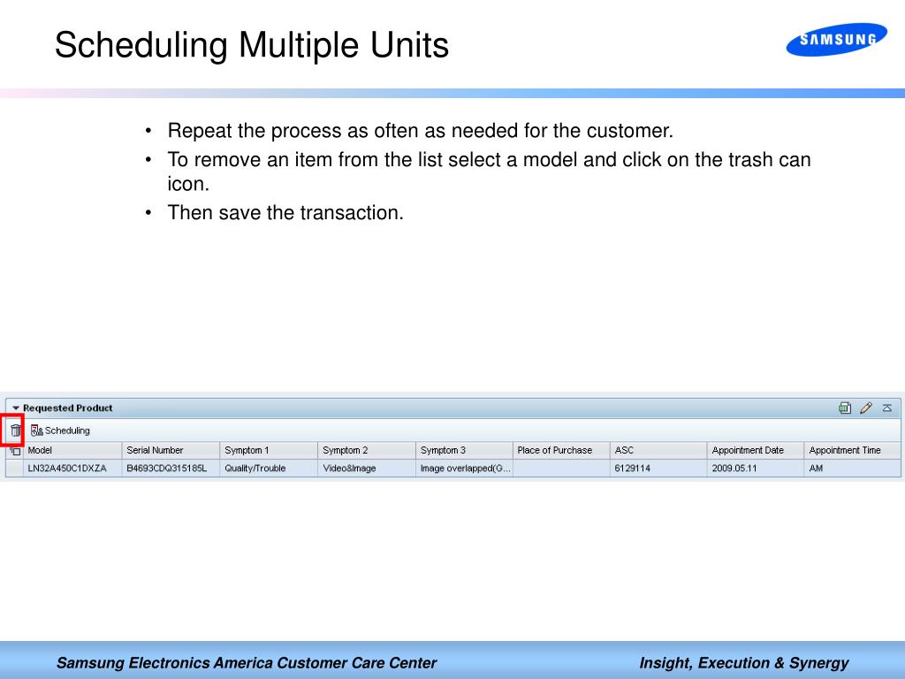Viewport: 905px width, 679px height.
Task: Click the ASC column header
Action: pos(658,450)
